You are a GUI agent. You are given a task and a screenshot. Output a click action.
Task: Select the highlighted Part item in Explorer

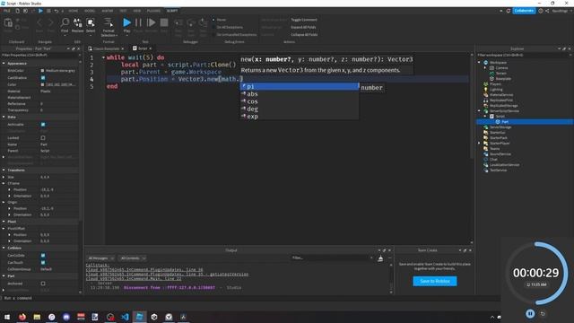(505, 122)
